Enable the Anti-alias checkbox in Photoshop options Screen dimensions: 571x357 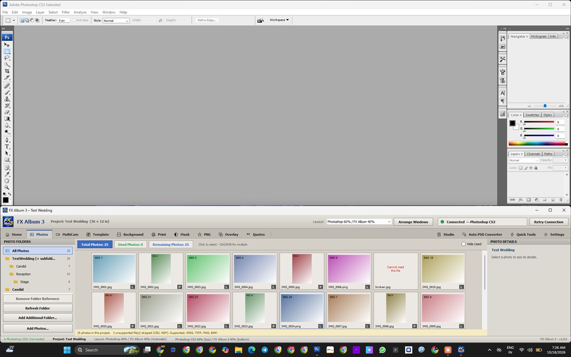pos(74,20)
